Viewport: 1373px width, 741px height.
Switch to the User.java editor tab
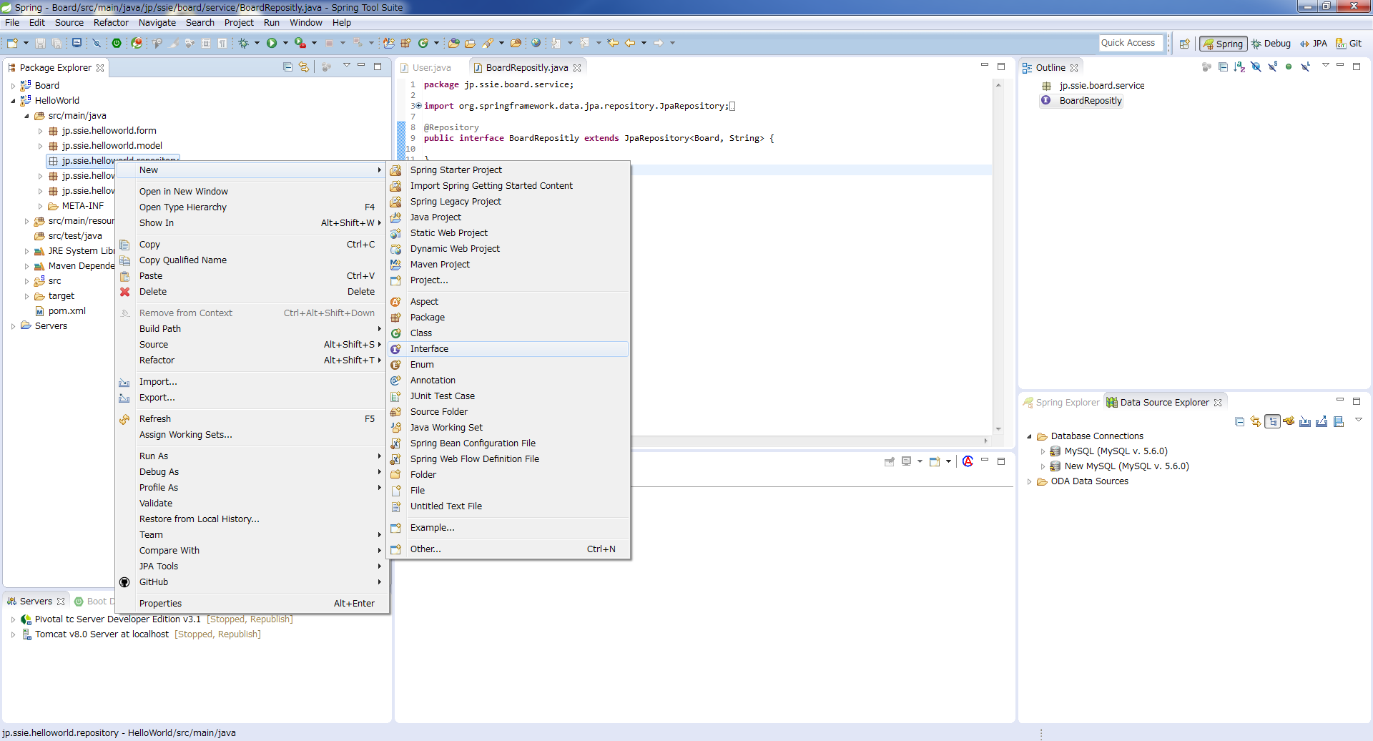tap(431, 68)
